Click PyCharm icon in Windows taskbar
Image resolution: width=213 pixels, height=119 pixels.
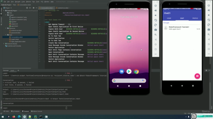35,117
